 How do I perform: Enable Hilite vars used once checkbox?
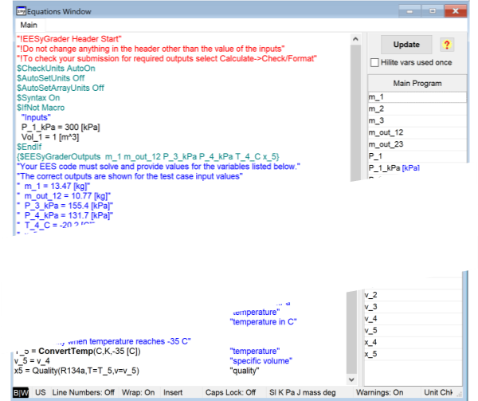tap(375, 63)
